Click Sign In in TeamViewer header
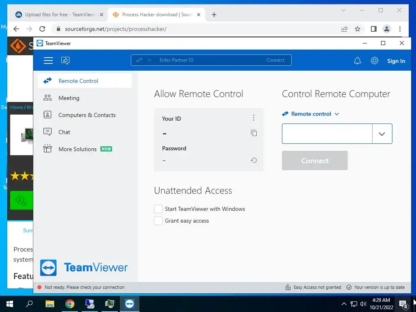This screenshot has width=416, height=312. click(396, 61)
